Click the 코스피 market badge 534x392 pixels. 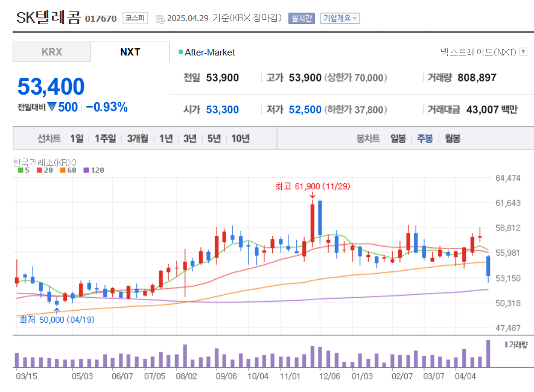coord(135,17)
